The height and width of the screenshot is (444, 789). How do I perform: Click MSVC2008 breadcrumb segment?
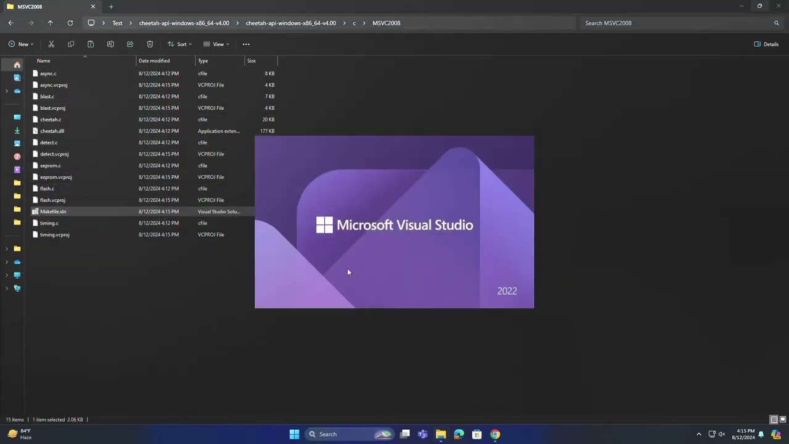pyautogui.click(x=386, y=23)
